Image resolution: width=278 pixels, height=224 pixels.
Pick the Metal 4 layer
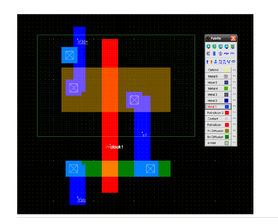[218, 89]
